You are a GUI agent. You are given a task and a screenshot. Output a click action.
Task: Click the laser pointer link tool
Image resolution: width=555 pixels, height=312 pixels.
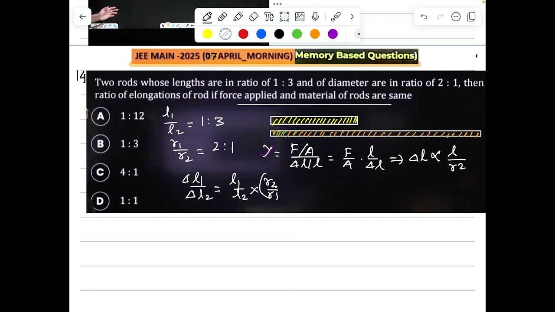pyautogui.click(x=336, y=17)
